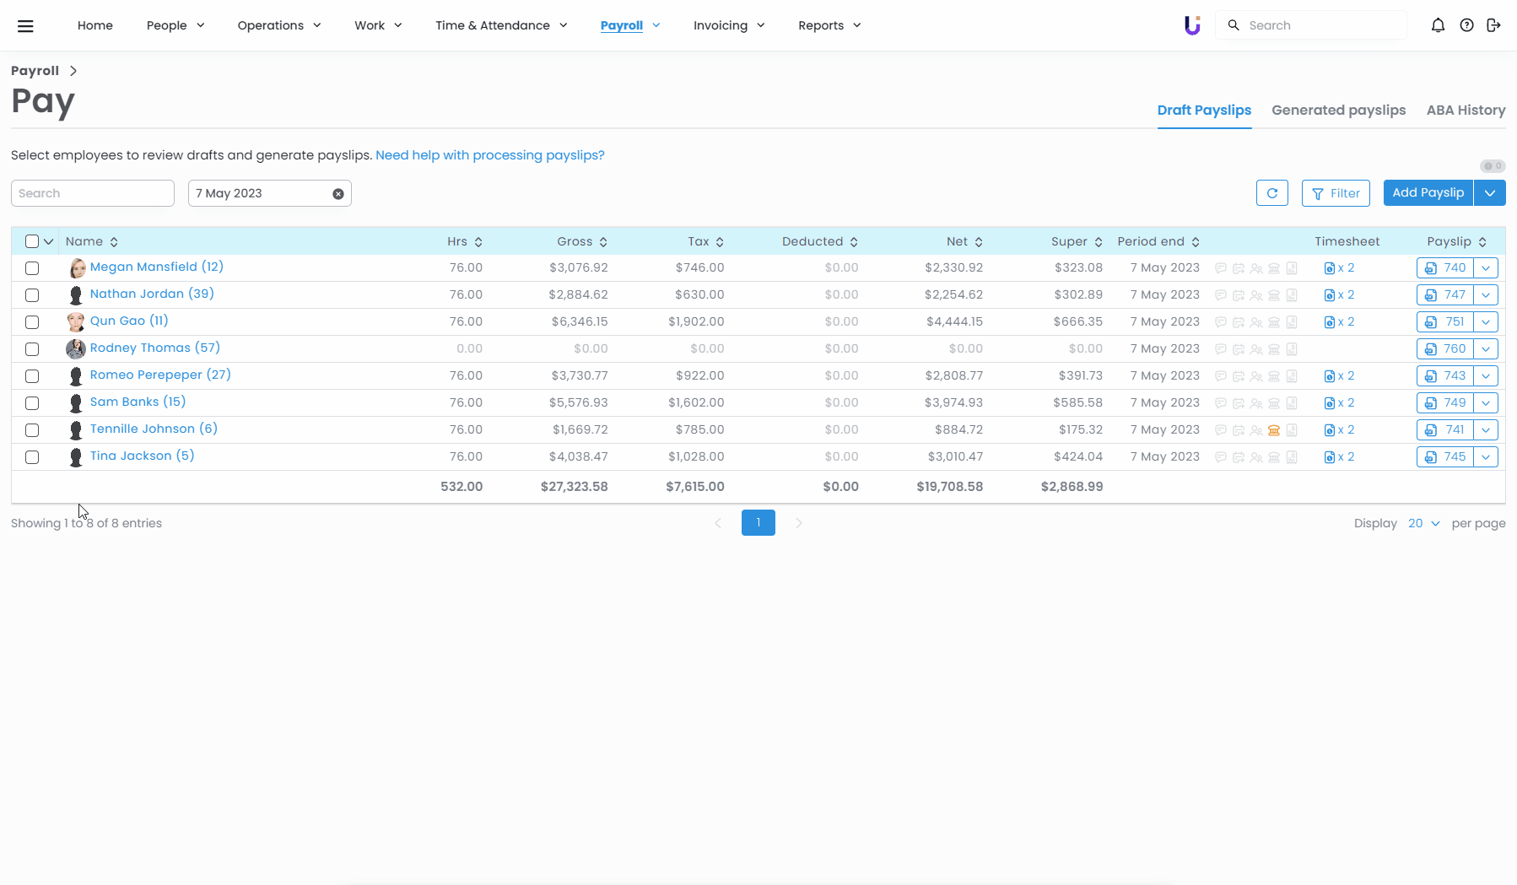Open the payslip processing help link
Image resolution: width=1517 pixels, height=885 pixels.
click(x=489, y=155)
